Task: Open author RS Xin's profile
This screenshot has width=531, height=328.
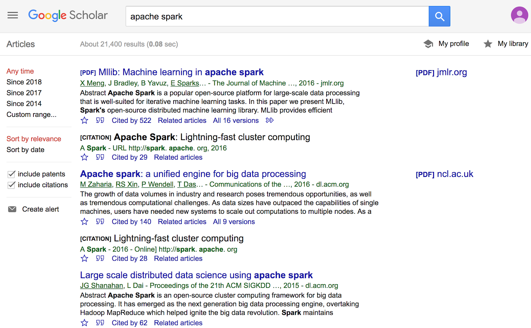Action: point(126,185)
